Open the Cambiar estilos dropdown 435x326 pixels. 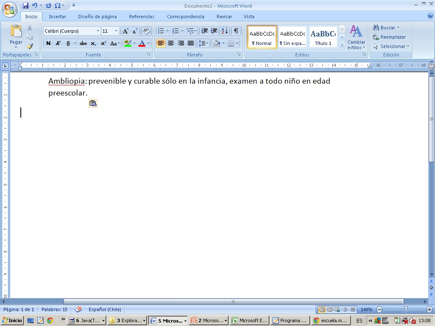tap(356, 37)
